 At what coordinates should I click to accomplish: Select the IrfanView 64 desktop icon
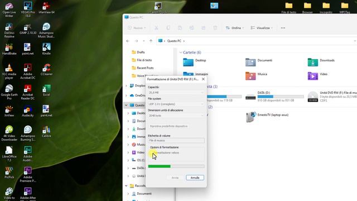tap(46, 8)
